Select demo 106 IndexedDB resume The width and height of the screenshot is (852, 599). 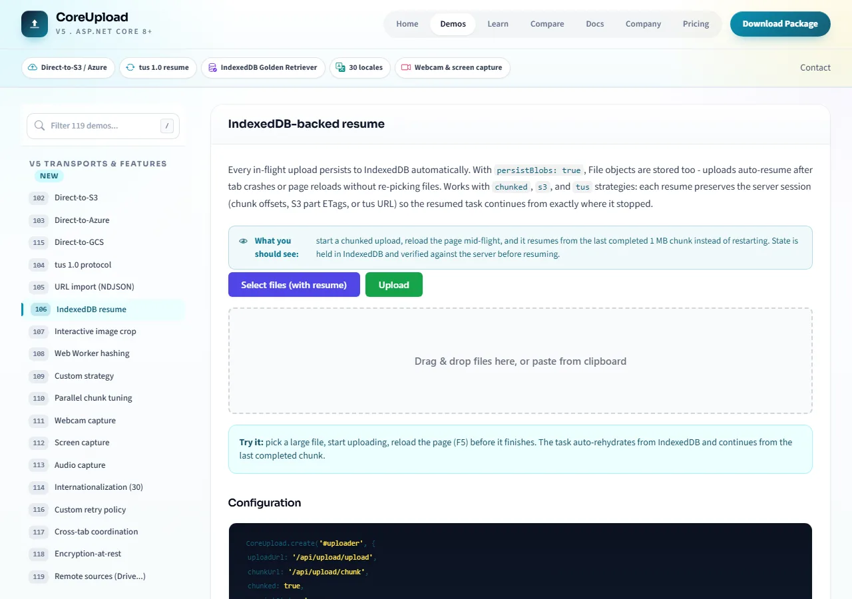pos(103,309)
